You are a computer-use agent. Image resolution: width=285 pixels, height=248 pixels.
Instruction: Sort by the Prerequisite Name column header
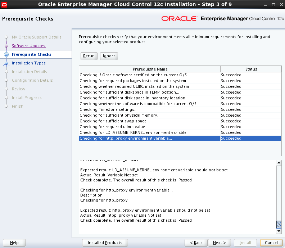pyautogui.click(x=150, y=69)
